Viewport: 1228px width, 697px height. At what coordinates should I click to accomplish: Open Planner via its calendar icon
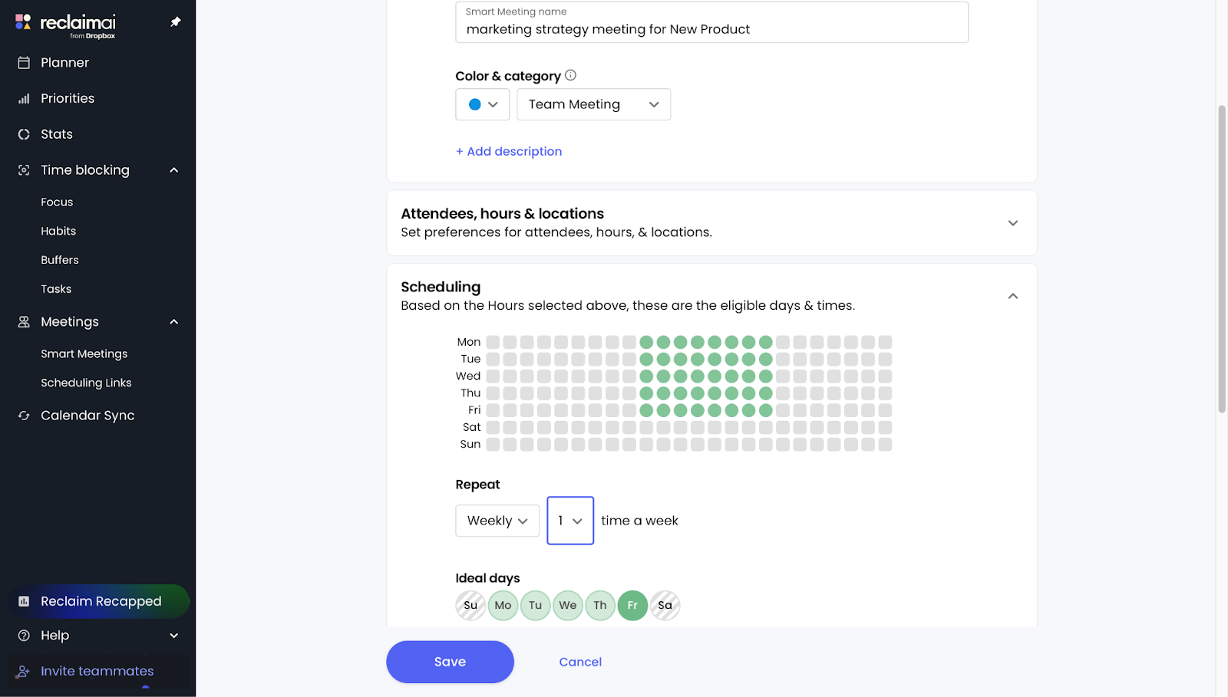coord(24,63)
